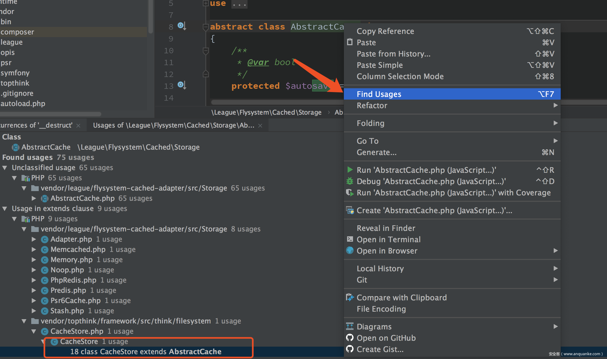Click the Run with Coverage shield icon

(350, 192)
